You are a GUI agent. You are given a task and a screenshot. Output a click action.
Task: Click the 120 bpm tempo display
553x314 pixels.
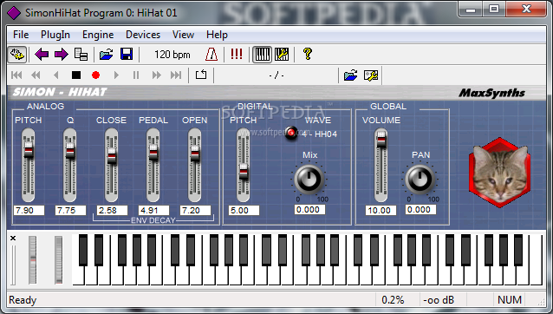(172, 55)
